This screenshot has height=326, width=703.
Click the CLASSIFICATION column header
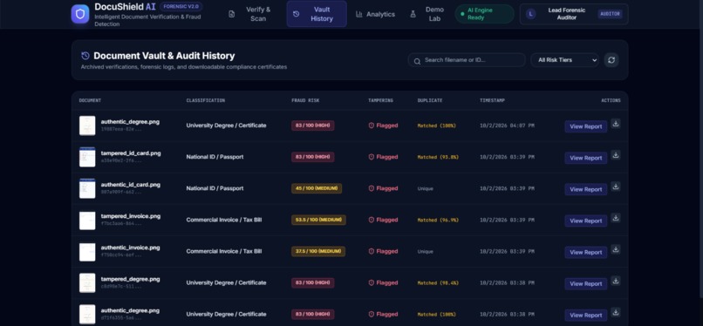(x=205, y=101)
